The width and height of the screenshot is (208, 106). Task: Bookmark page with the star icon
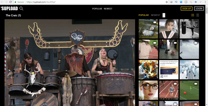click(x=167, y=2)
